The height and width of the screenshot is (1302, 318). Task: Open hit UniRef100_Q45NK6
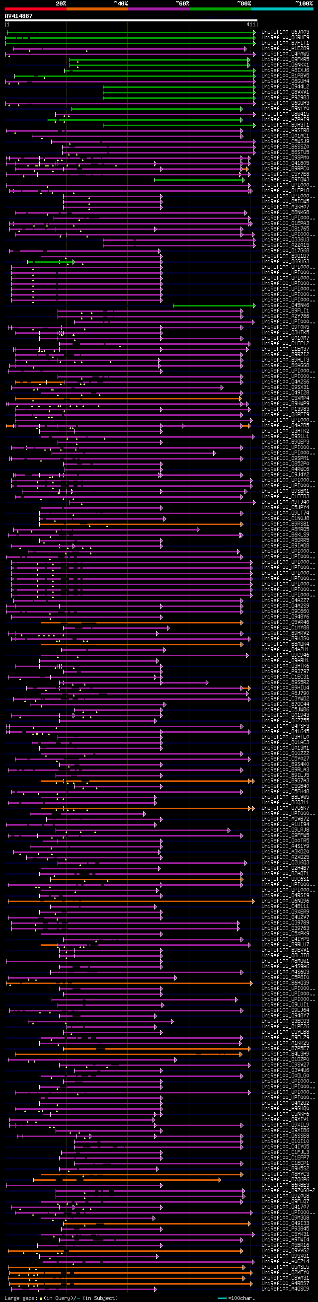coord(285,306)
